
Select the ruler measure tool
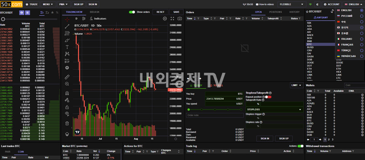[x=67, y=77]
